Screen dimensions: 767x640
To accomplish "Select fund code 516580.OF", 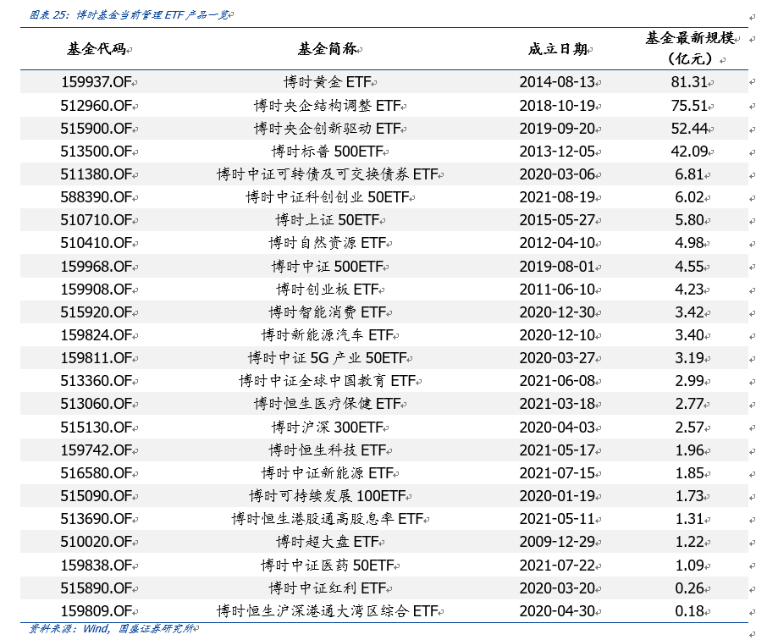I will coord(97,472).
